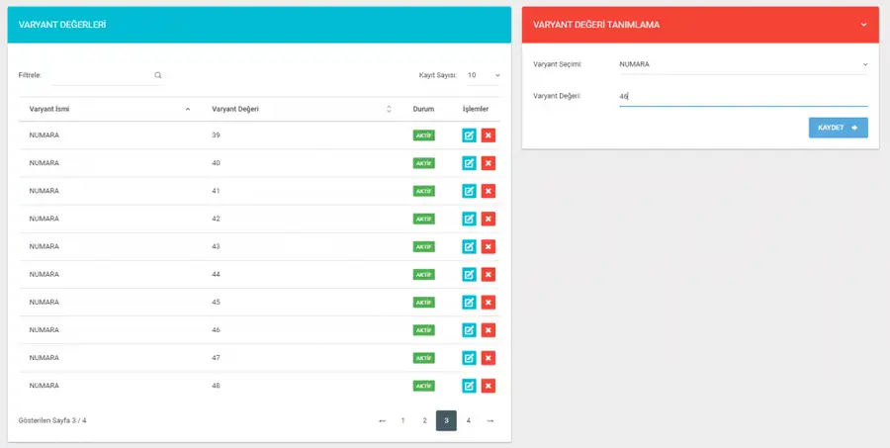Edit the NUMARA 41 variant row
Image resolution: width=890 pixels, height=448 pixels.
(469, 191)
